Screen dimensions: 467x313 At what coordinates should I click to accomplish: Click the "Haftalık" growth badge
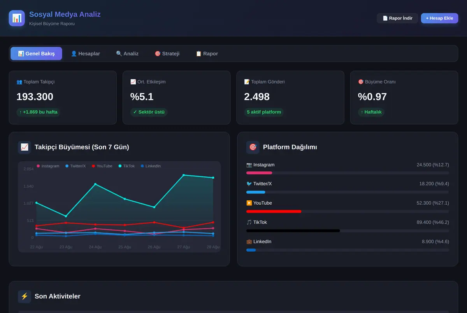371,112
